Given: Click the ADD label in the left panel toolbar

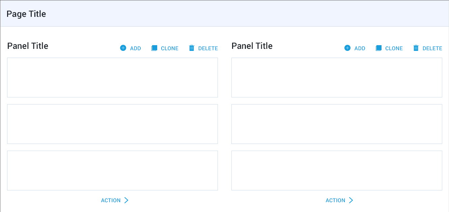Looking at the screenshot, I should (x=135, y=48).
